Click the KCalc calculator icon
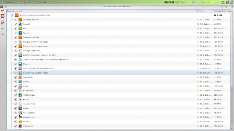 click(20, 86)
